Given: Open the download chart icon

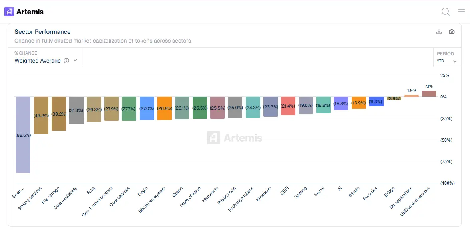Looking at the screenshot, I should tap(439, 31).
